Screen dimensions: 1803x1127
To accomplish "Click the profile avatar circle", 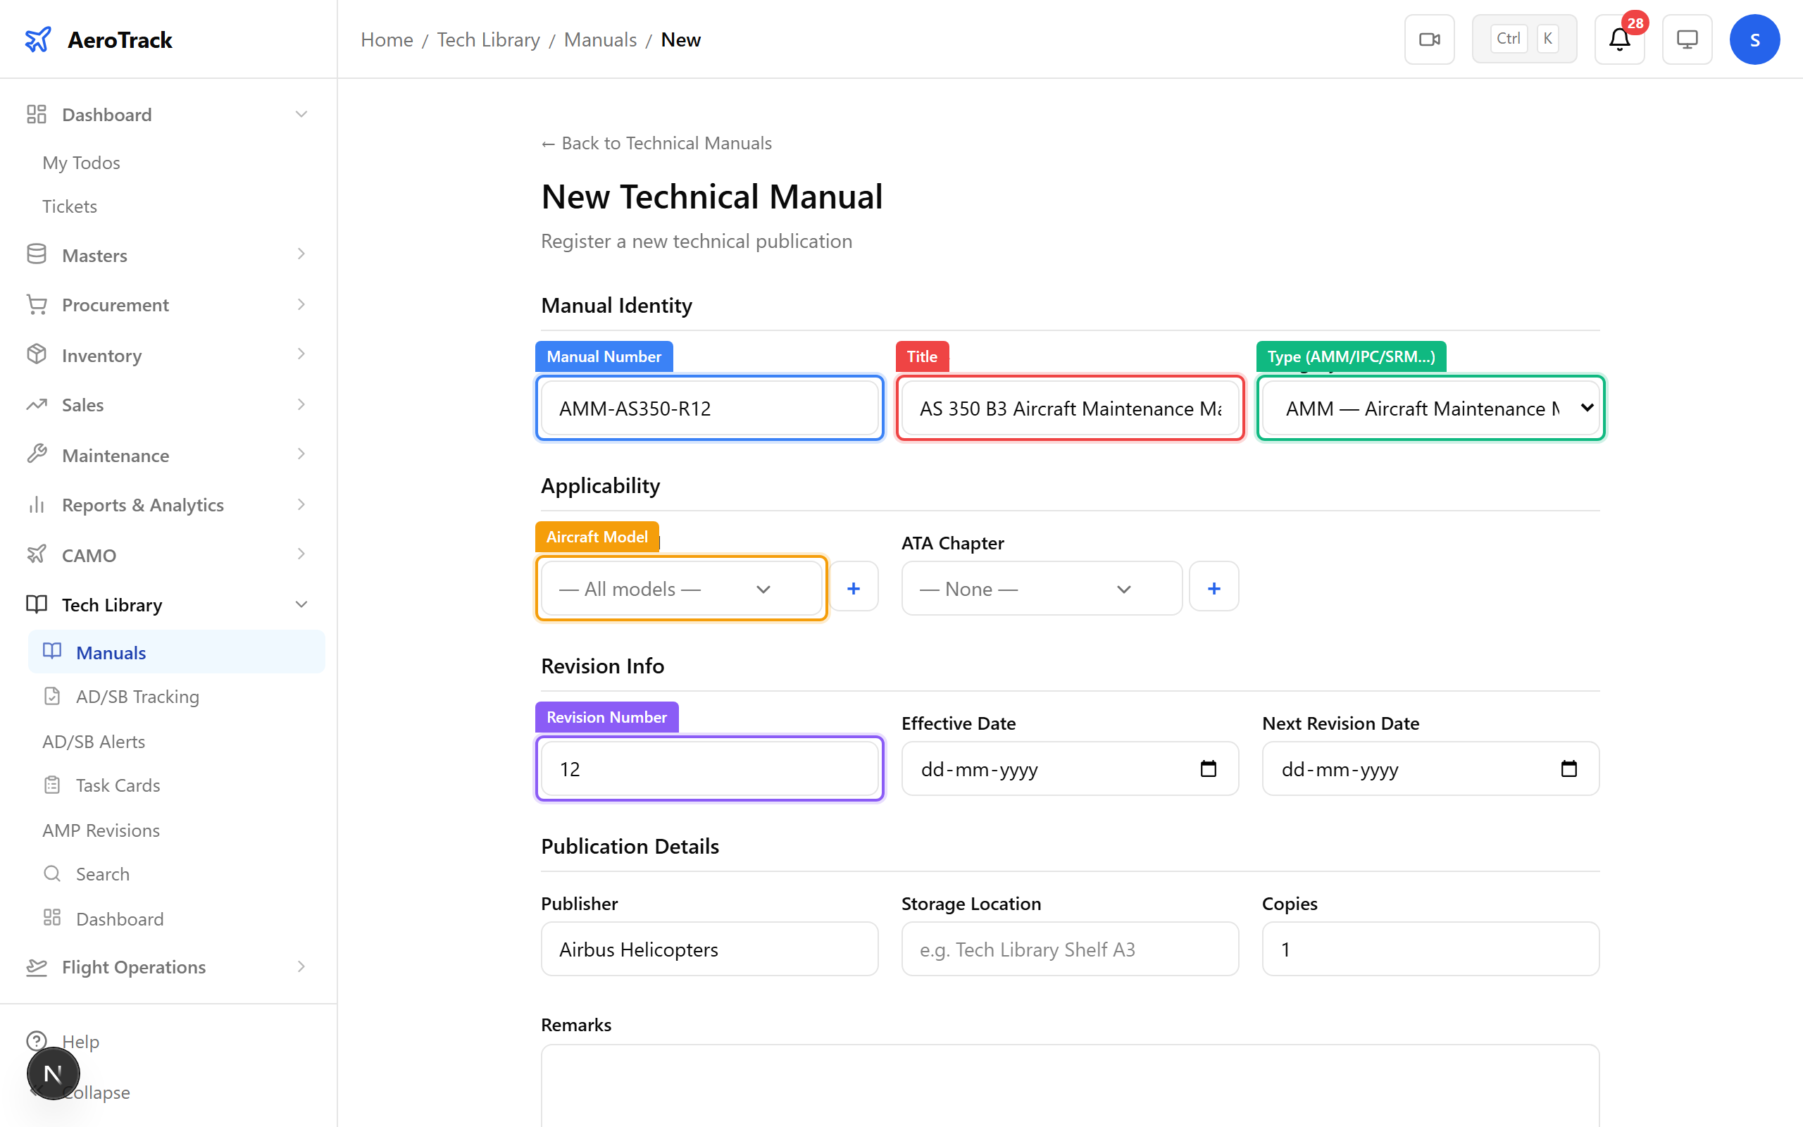I will click(x=1754, y=39).
